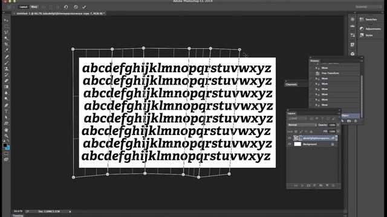Delete current state in History panel
The height and width of the screenshot is (217, 387).
point(356,121)
